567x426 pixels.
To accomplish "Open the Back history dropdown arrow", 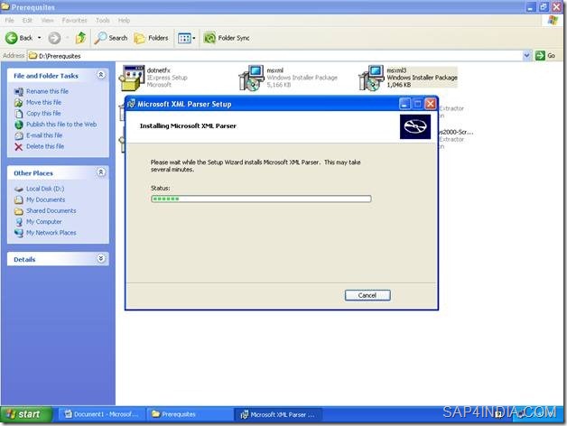I will point(39,38).
